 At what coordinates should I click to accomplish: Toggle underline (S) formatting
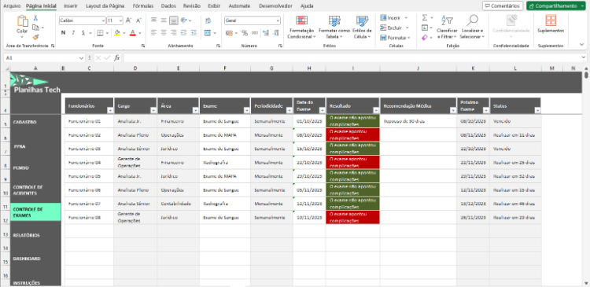(83, 33)
